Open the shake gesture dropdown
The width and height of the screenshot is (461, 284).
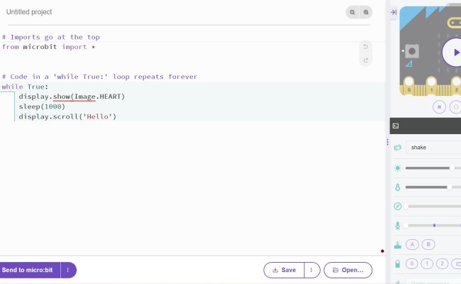click(433, 148)
